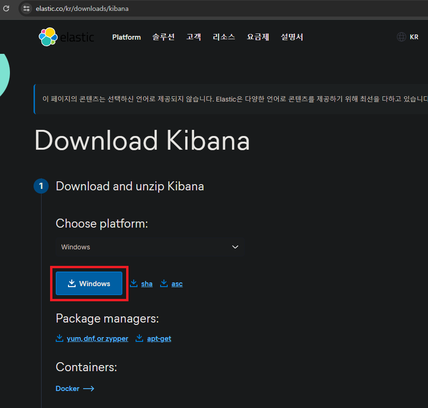The height and width of the screenshot is (408, 428).
Task: Go to the Elastic logo home link
Action: (67, 37)
